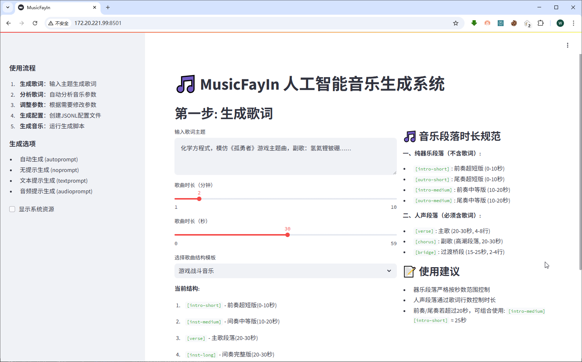Click the address bar URL 172.20.221.99:8501
The image size is (582, 362).
[x=98, y=23]
